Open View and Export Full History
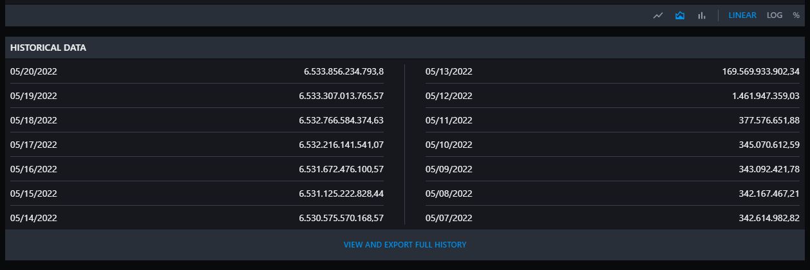810x270 pixels. pyautogui.click(x=405, y=245)
